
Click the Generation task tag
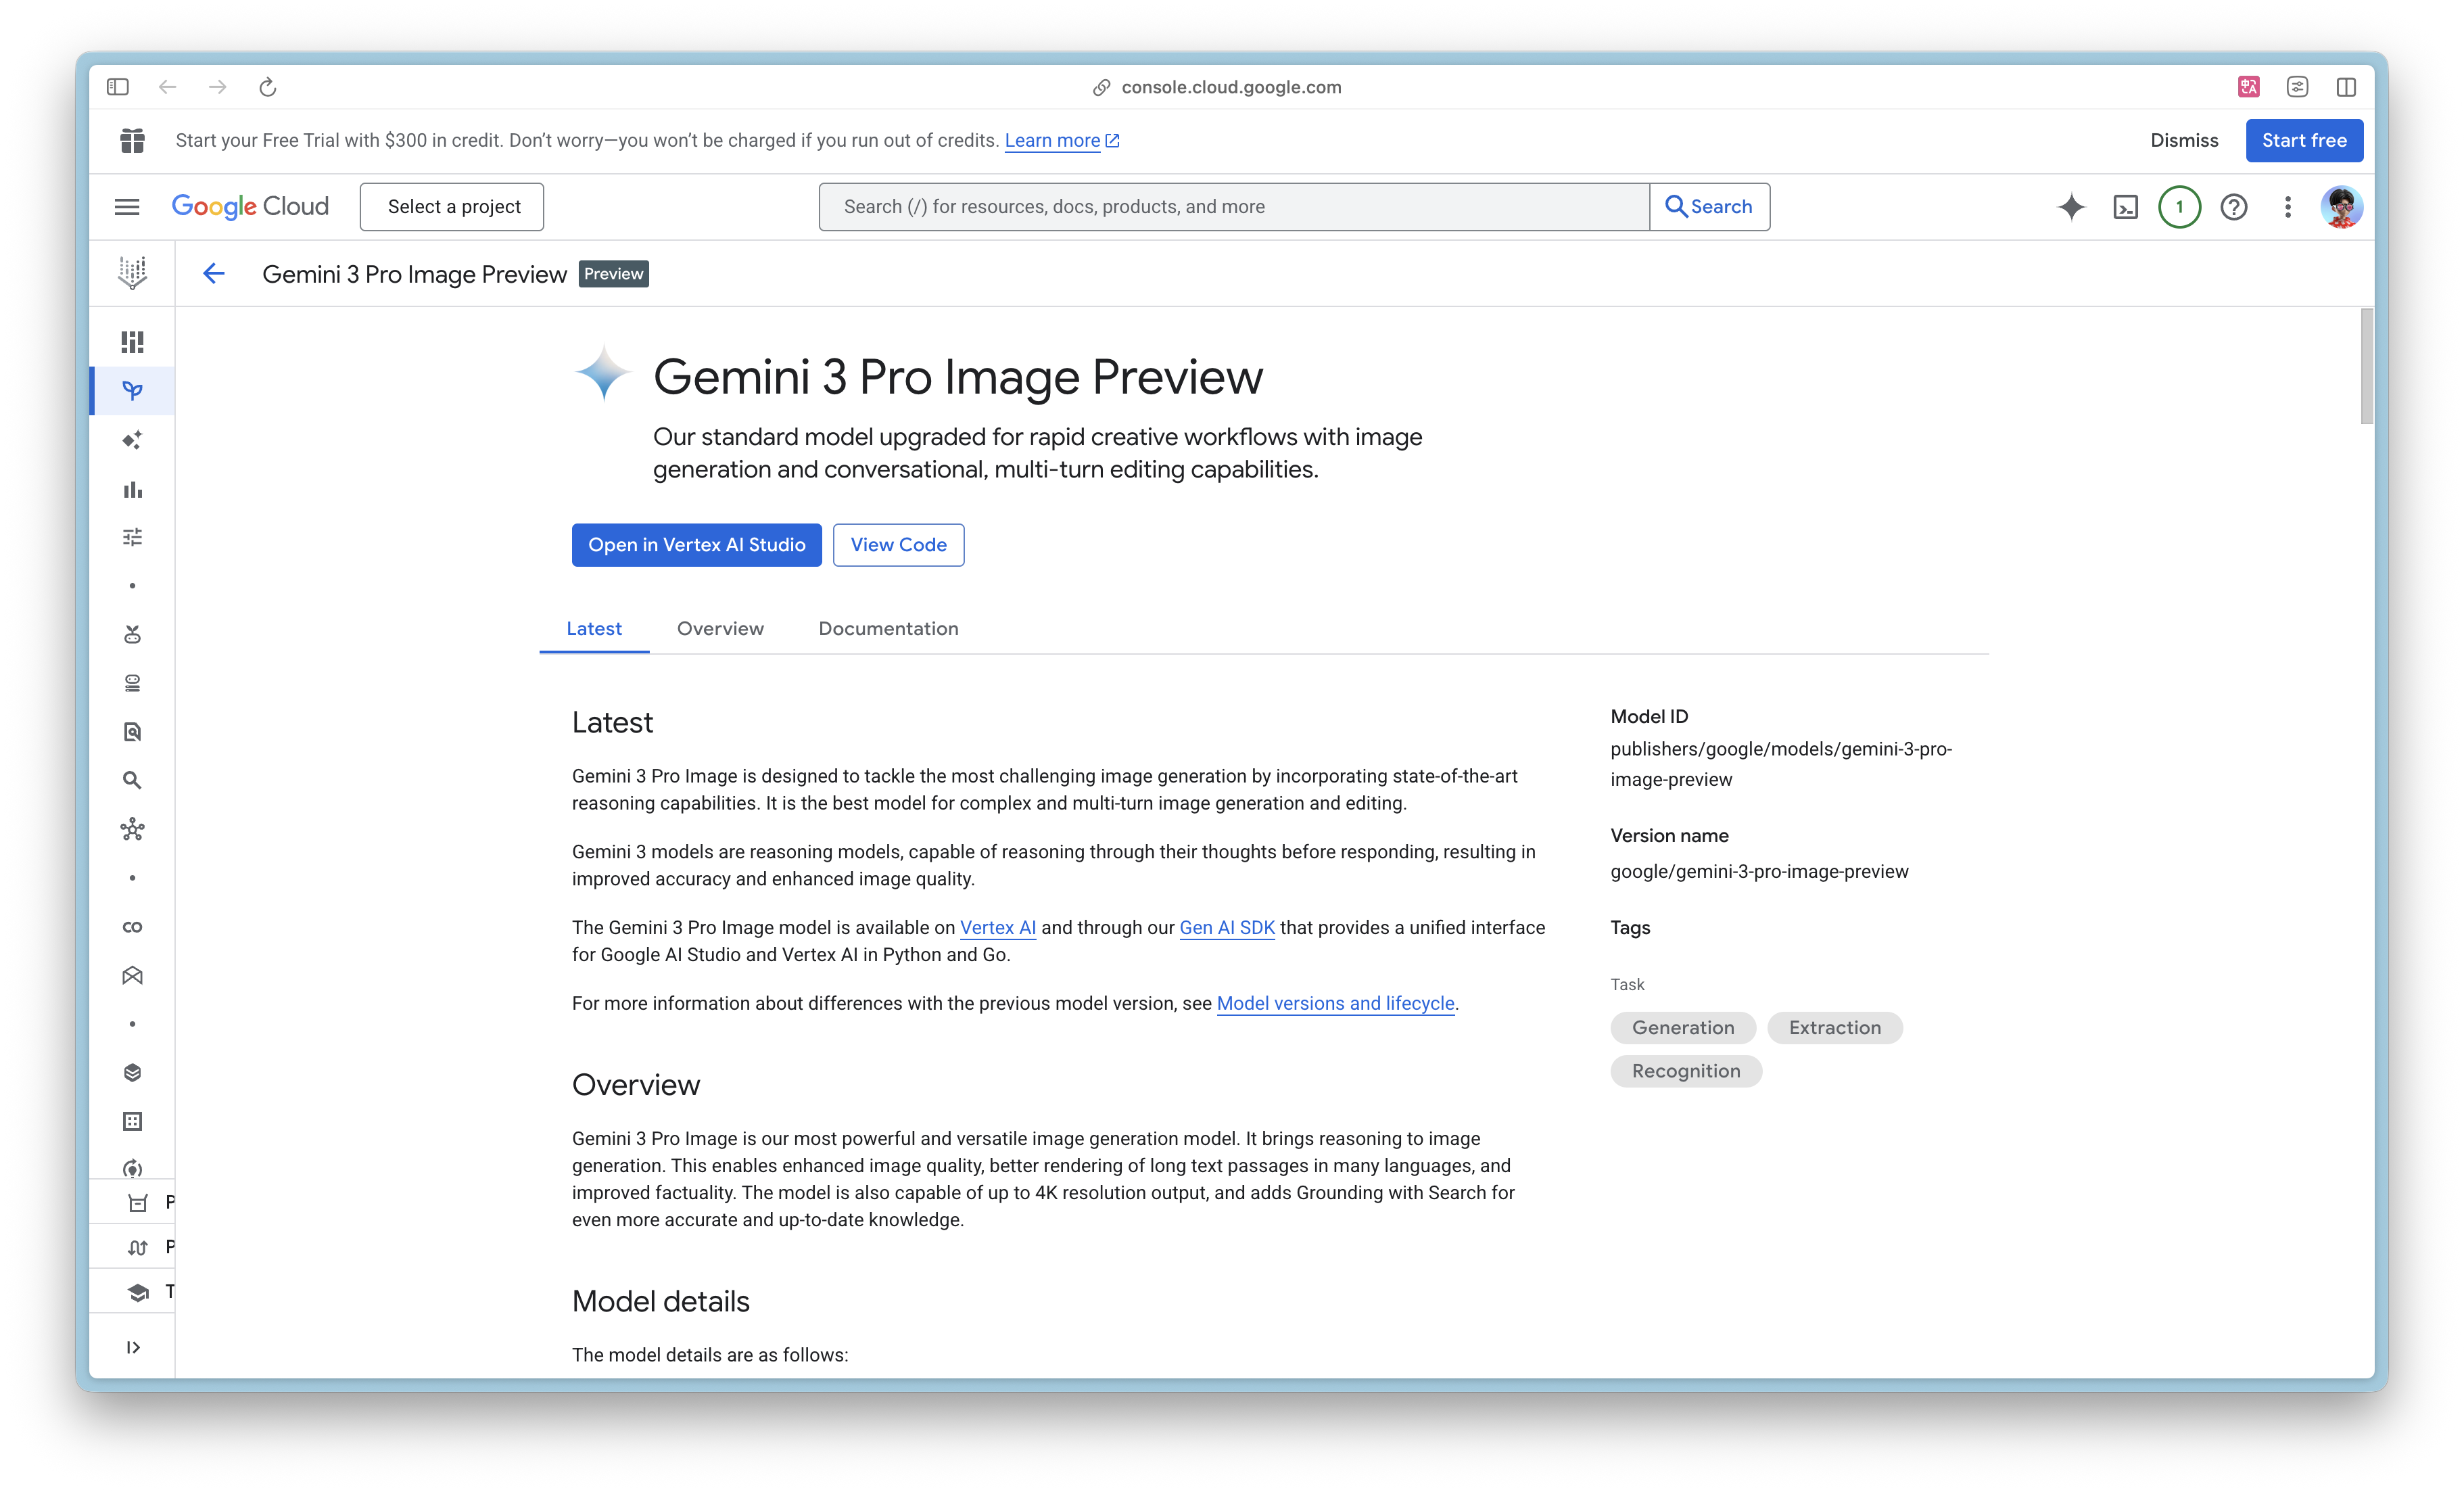tap(1683, 1028)
